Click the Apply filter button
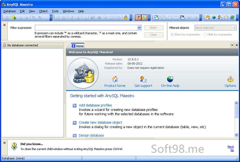This screenshot has width=240, height=162. click(x=154, y=28)
